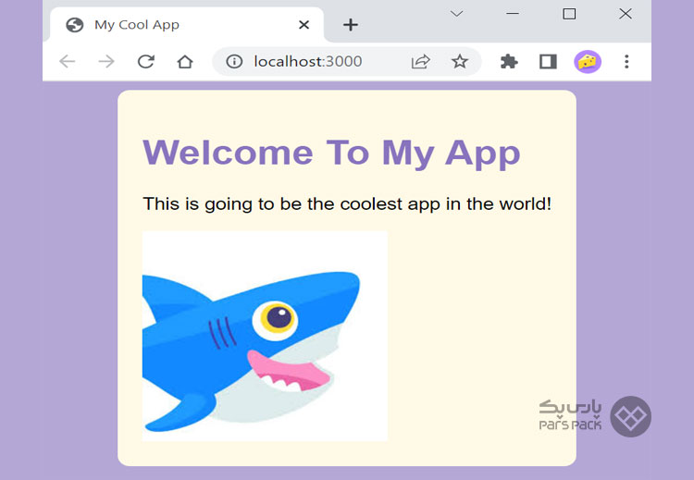Expand the tab search chevron
The width and height of the screenshot is (694, 480).
pos(456,14)
